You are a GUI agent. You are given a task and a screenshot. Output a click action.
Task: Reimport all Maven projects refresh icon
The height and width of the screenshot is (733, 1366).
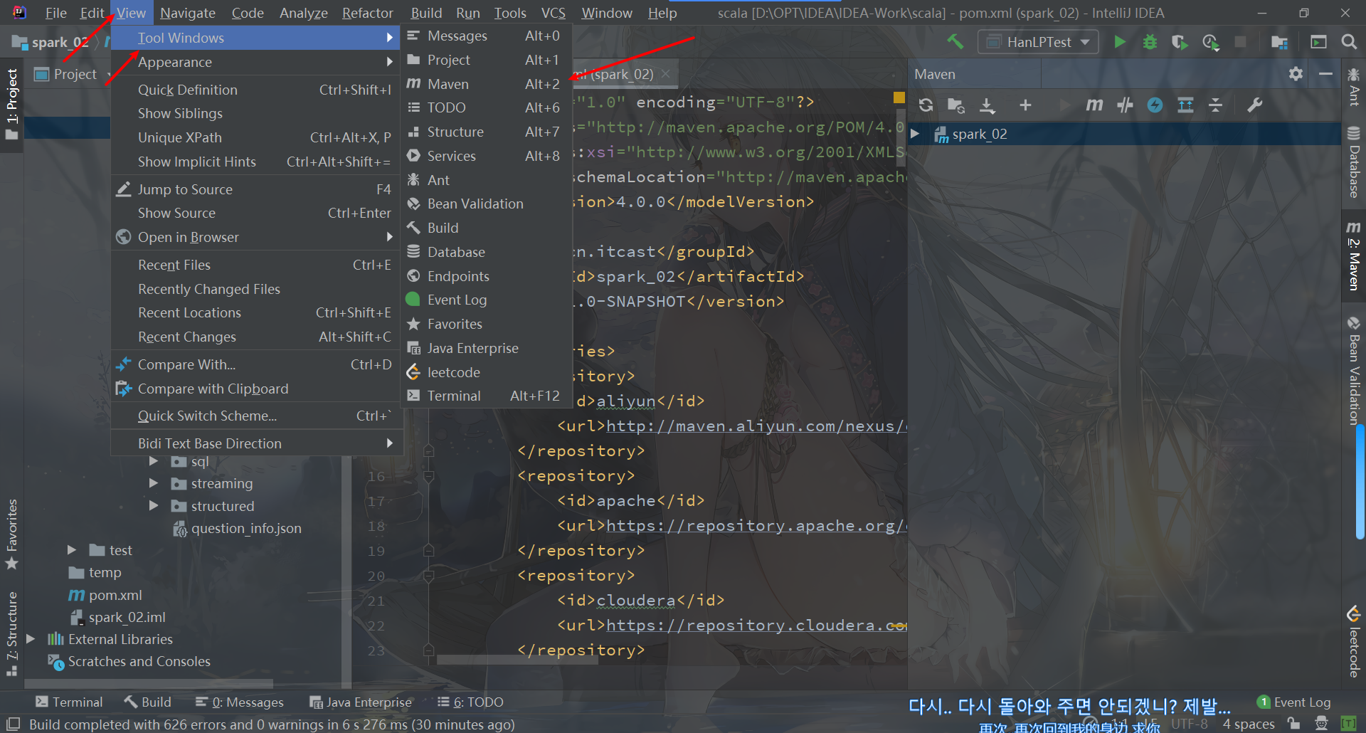point(926,105)
